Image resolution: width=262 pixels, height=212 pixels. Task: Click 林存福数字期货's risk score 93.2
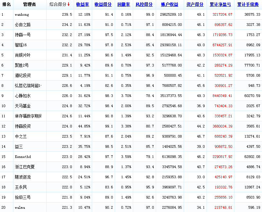click(150, 116)
